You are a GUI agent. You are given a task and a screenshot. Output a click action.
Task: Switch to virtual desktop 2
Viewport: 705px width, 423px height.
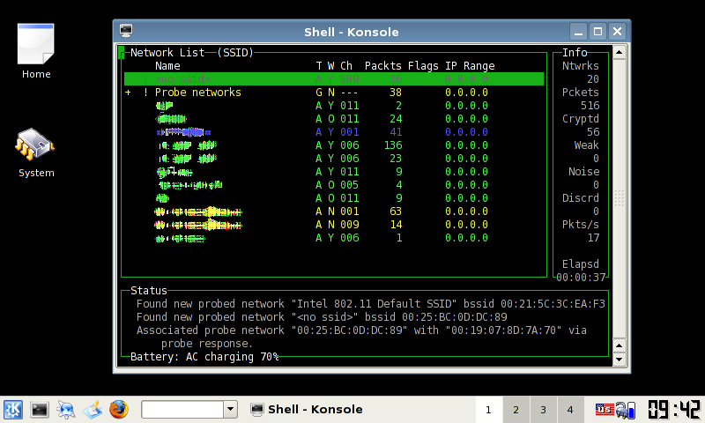tap(516, 410)
